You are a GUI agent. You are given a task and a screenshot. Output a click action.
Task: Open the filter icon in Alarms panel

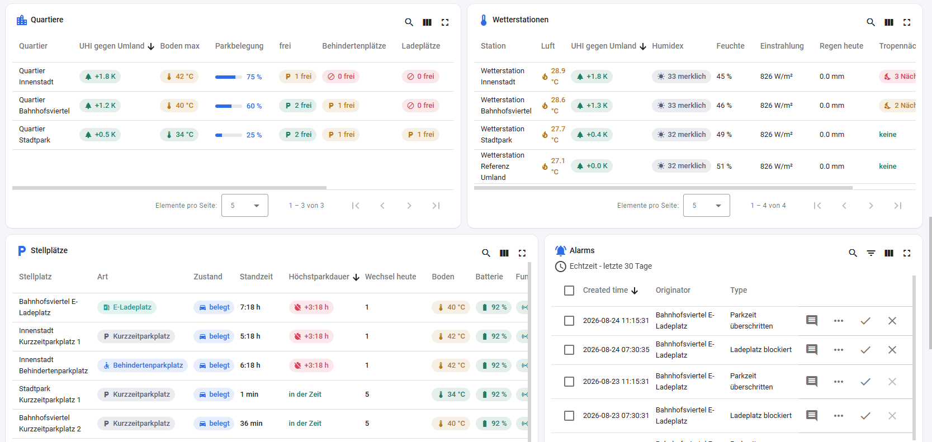871,253
